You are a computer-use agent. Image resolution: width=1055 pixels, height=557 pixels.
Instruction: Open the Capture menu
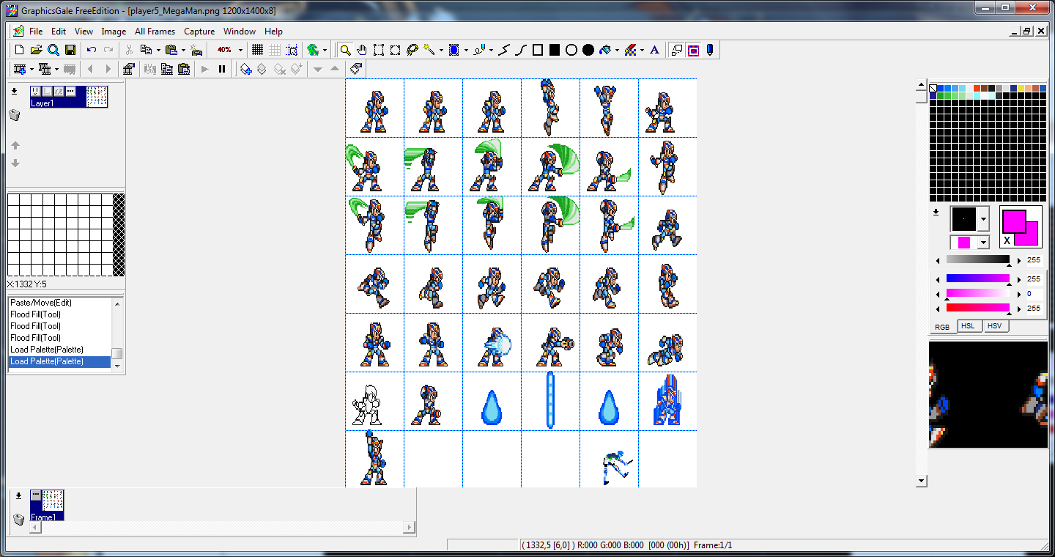click(x=199, y=32)
